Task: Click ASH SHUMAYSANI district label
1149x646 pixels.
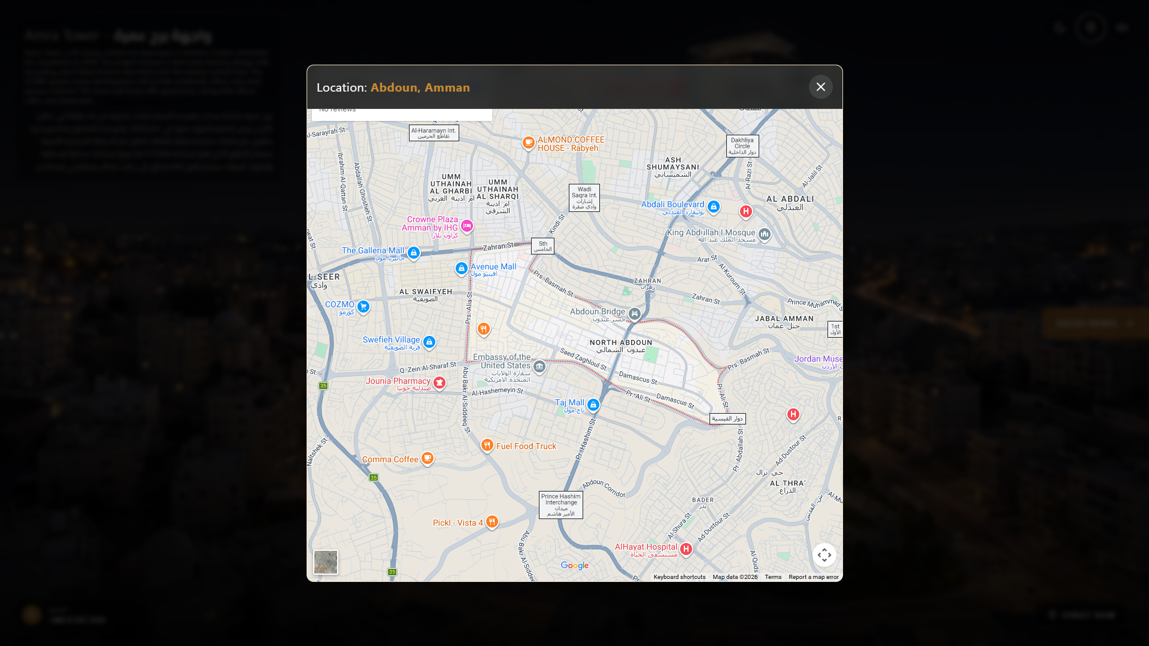Action: [x=673, y=167]
